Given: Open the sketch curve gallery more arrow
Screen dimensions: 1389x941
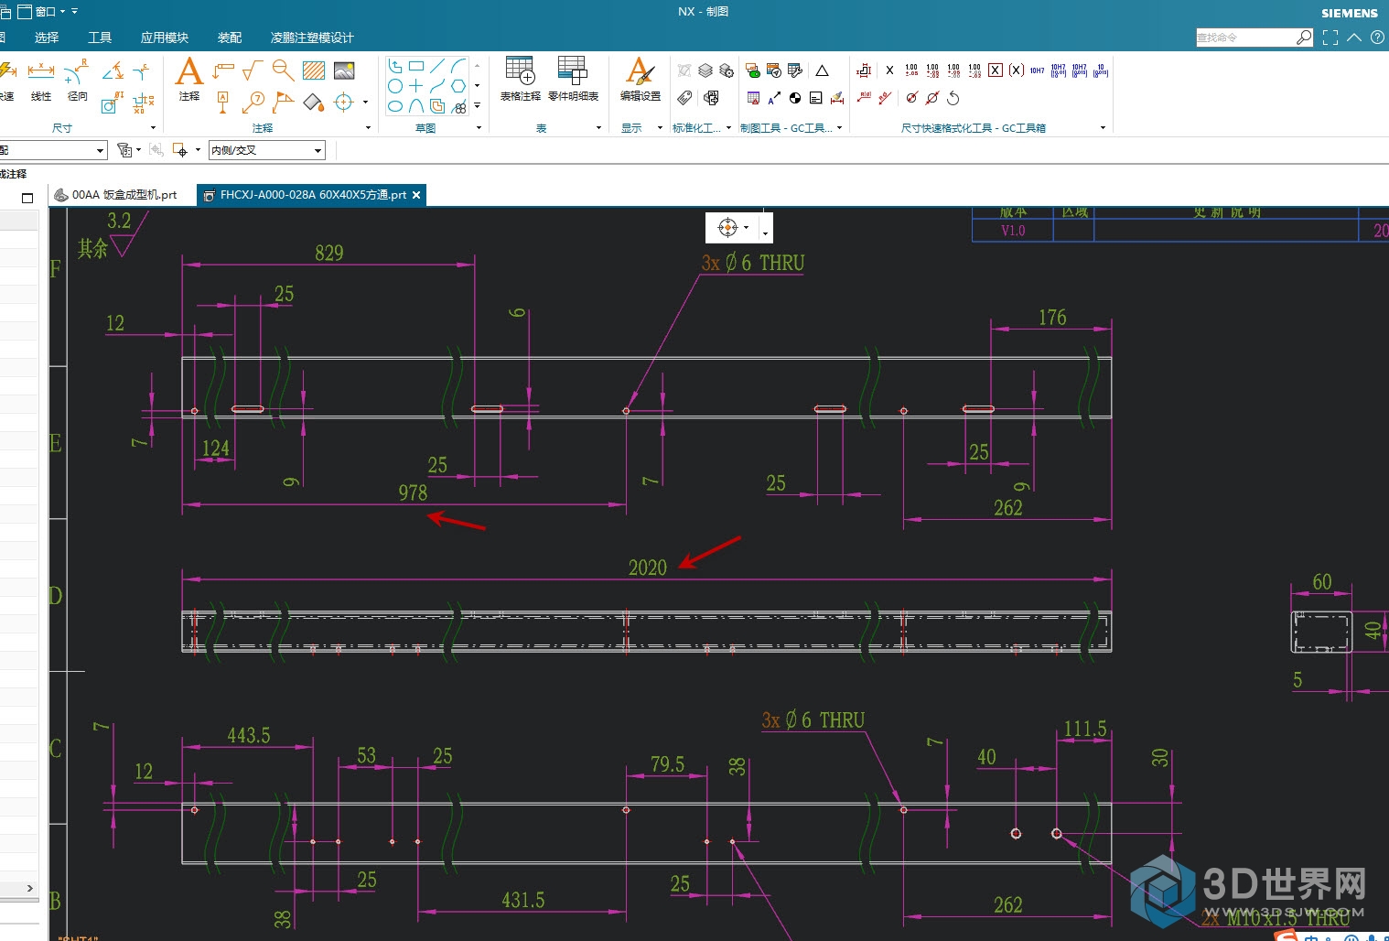Looking at the screenshot, I should 477,105.
